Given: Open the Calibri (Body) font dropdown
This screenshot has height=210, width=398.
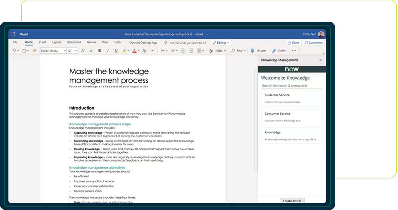Looking at the screenshot, I should (53, 51).
